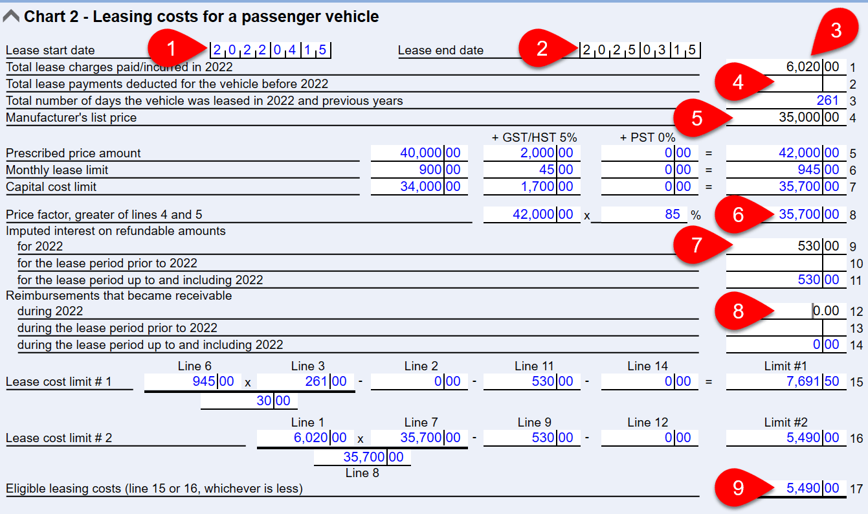Viewport: 868px width, 514px height.
Task: Edit reimbursements during 2022 on line 12
Action: (x=786, y=311)
